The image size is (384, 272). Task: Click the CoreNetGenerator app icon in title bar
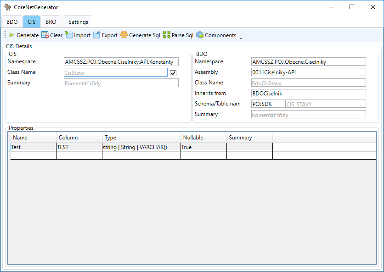point(8,7)
